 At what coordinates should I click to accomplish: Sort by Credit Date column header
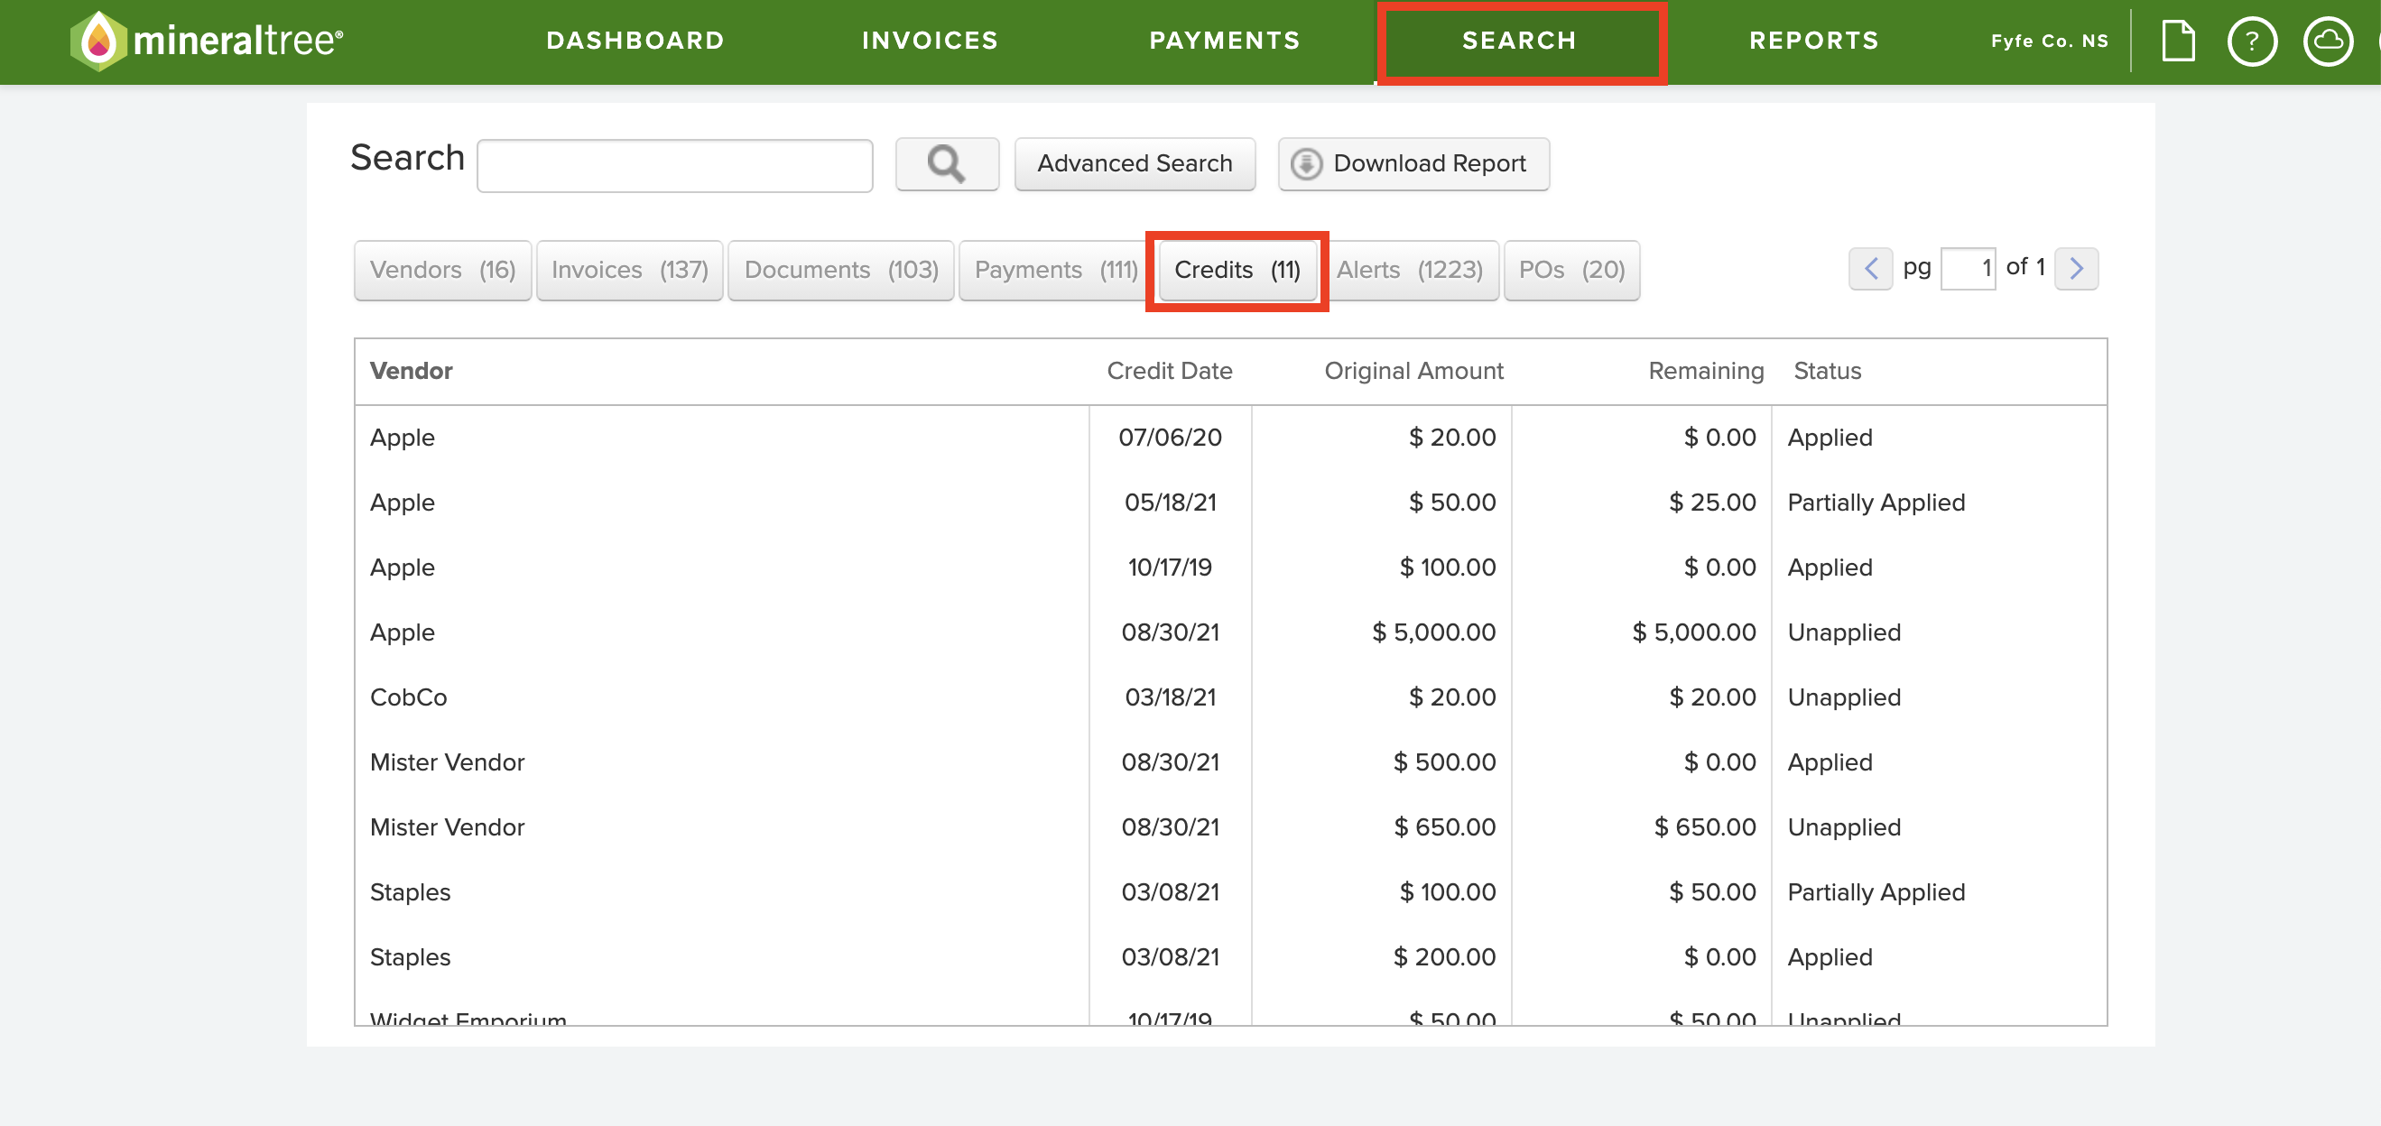[x=1169, y=372]
